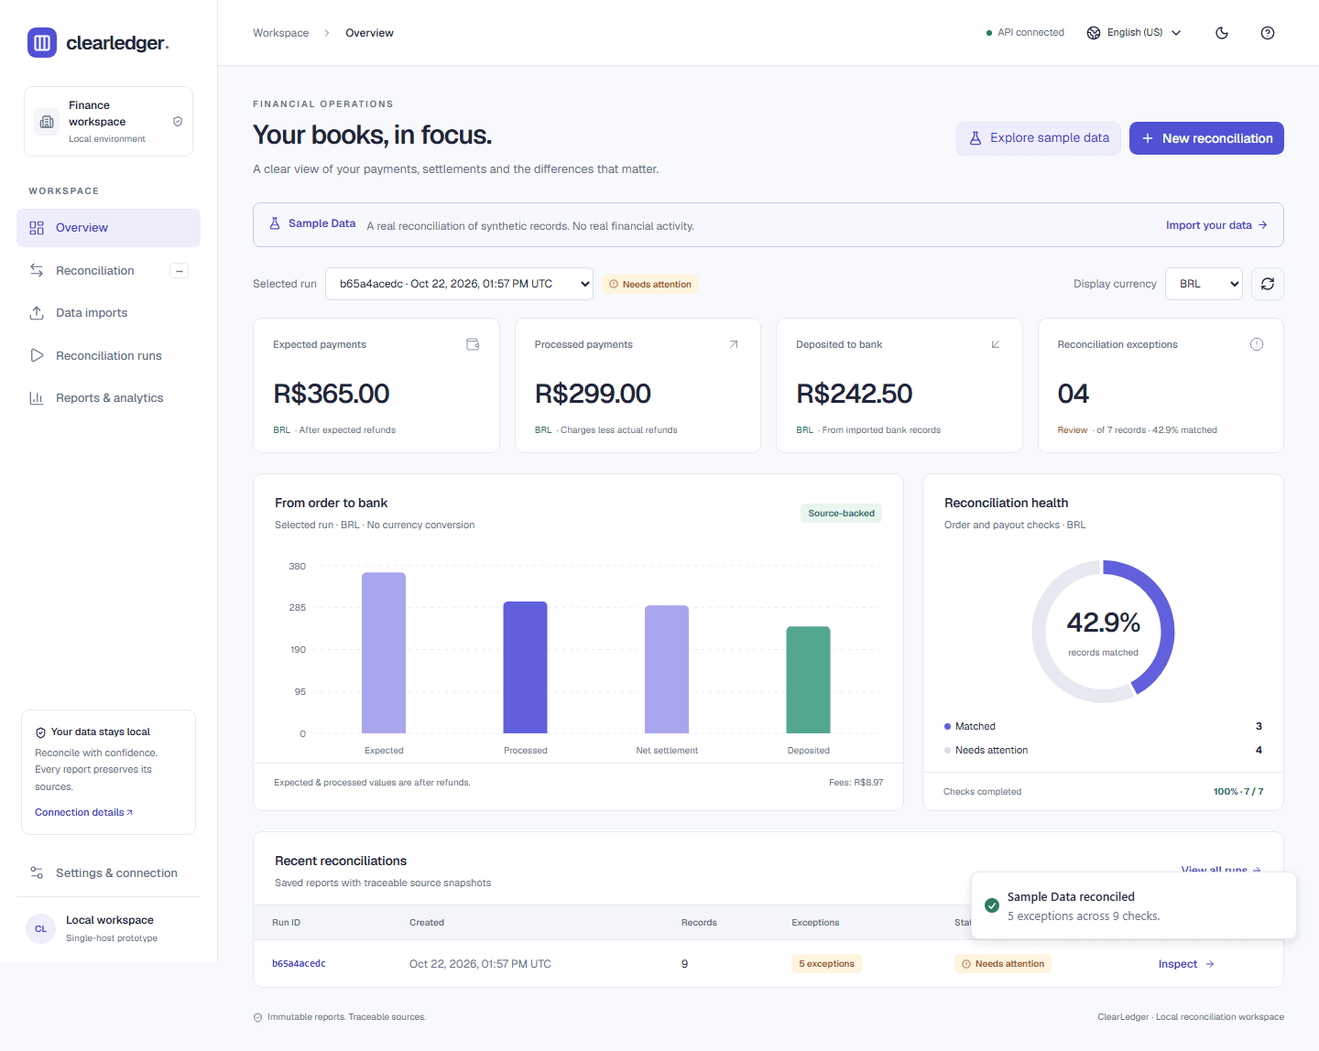1319x1051 pixels.
Task: Click the shield icon in Finance workspace card
Action: coord(178,122)
